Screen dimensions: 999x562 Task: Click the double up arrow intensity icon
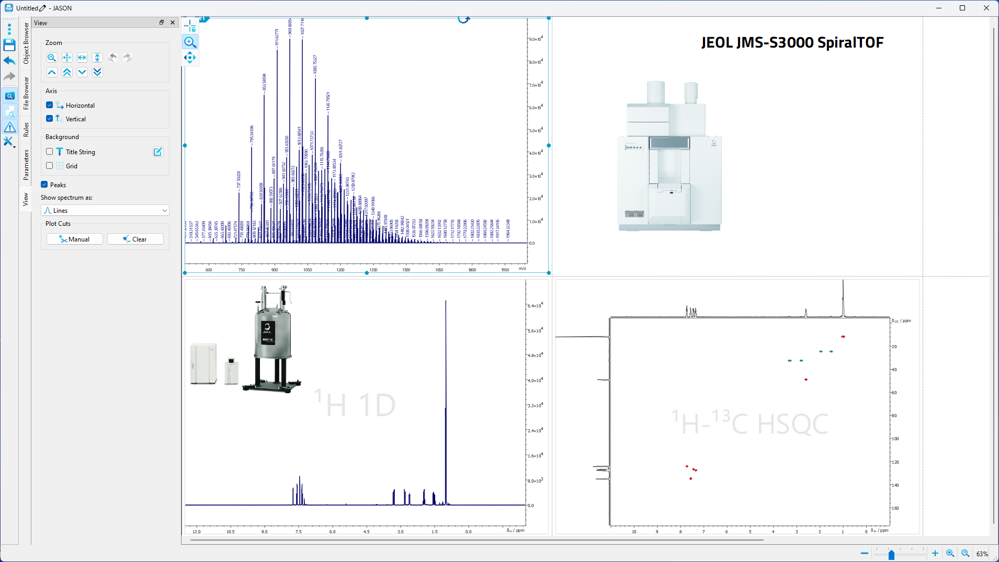coord(67,72)
